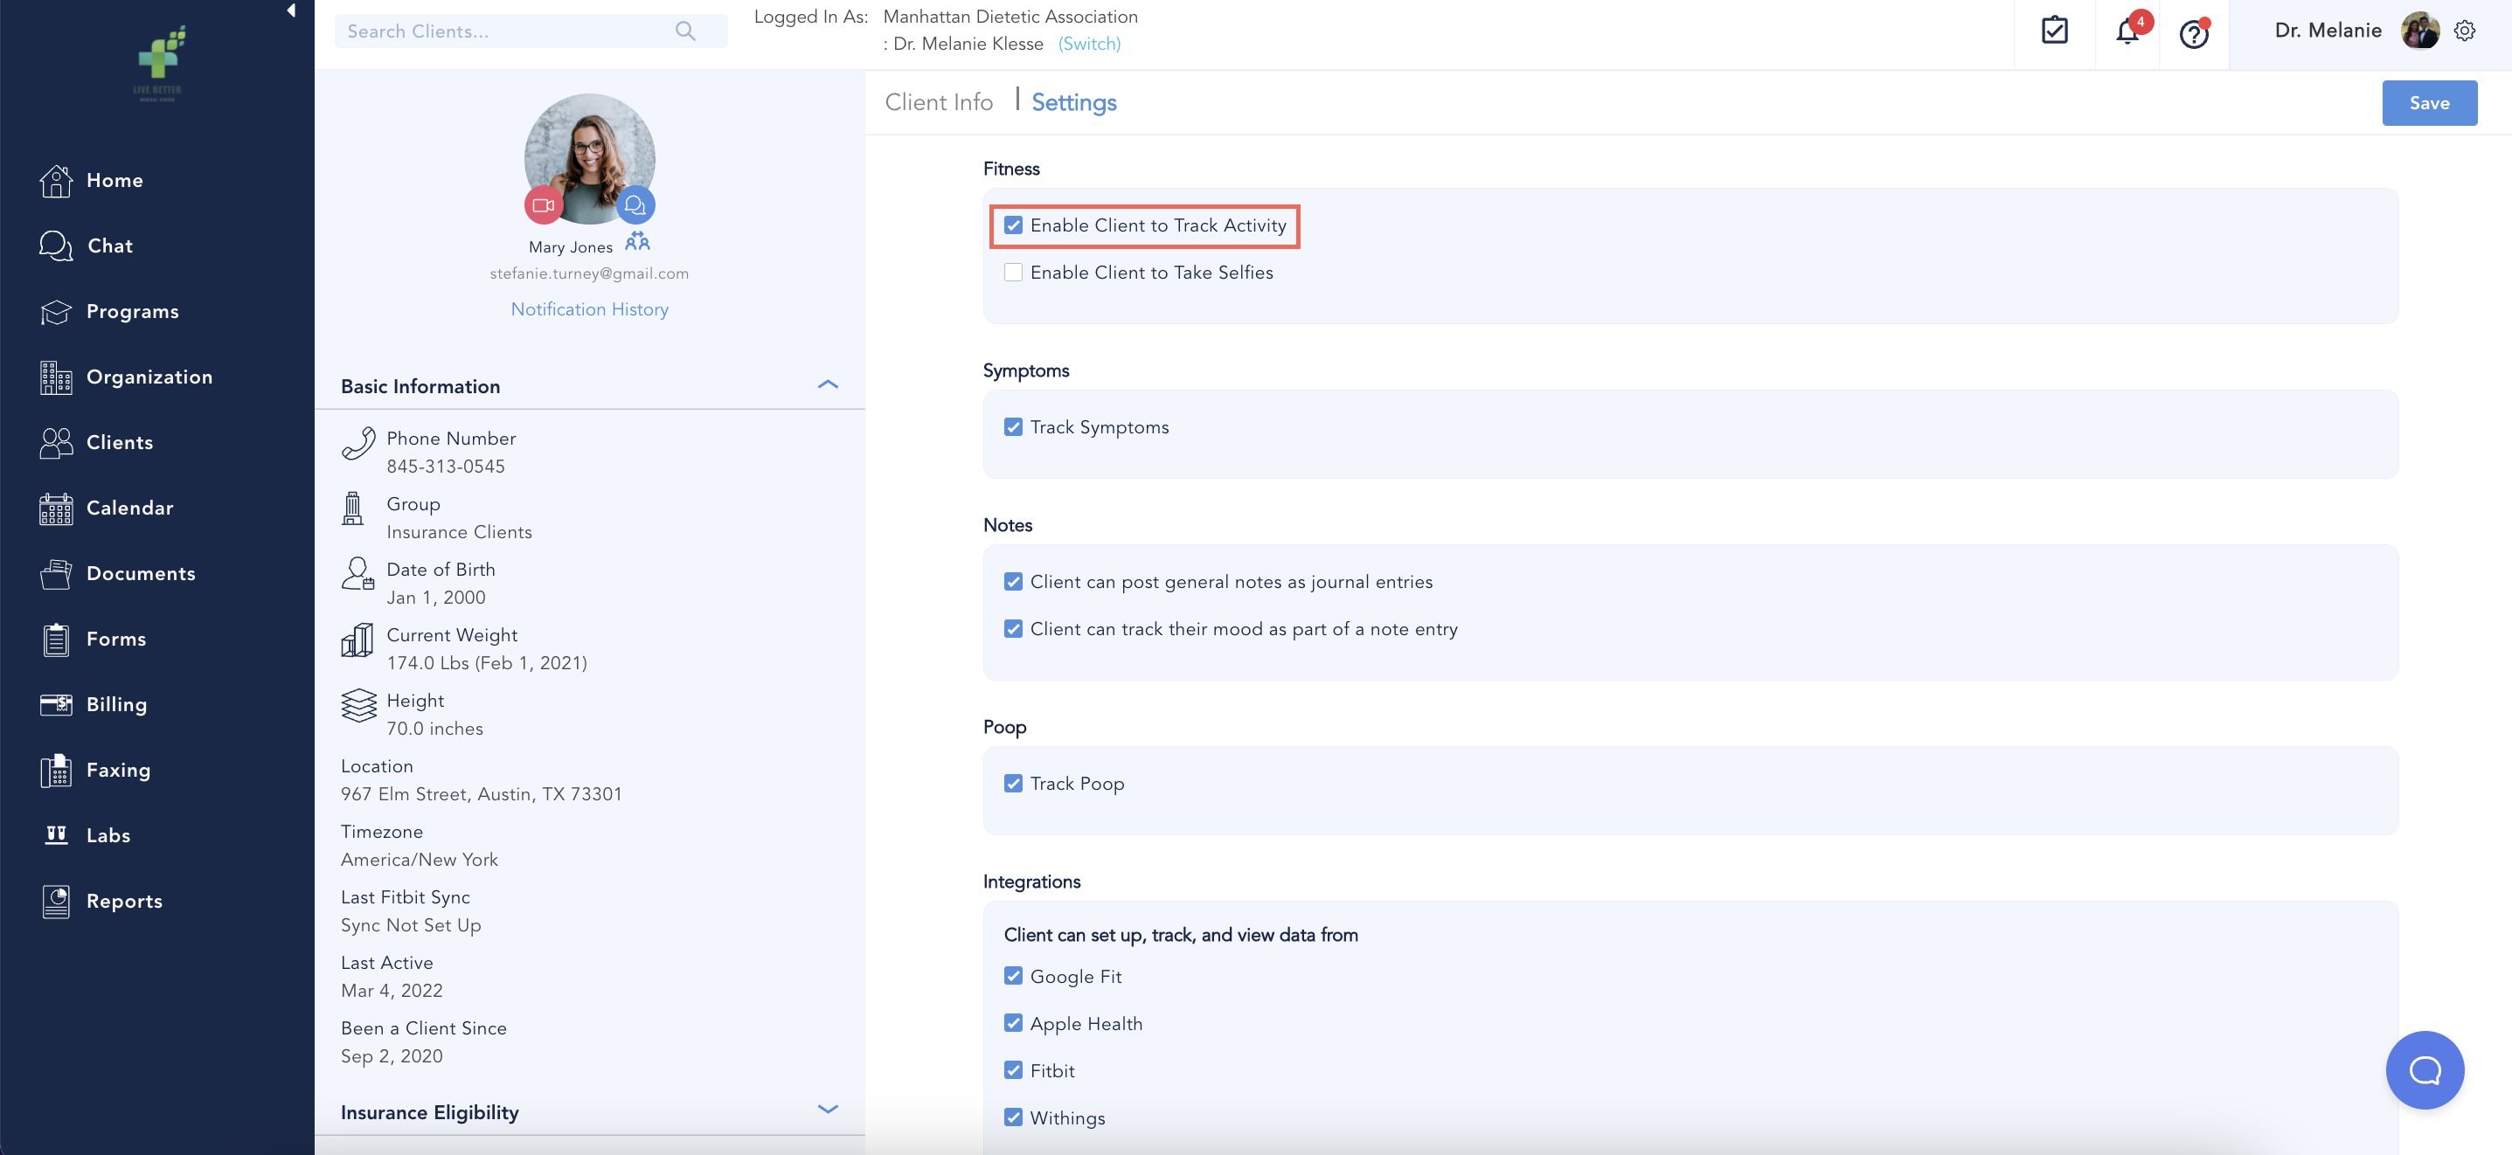Open Billing from the sidebar
This screenshot has height=1155, width=2512.
click(x=116, y=705)
